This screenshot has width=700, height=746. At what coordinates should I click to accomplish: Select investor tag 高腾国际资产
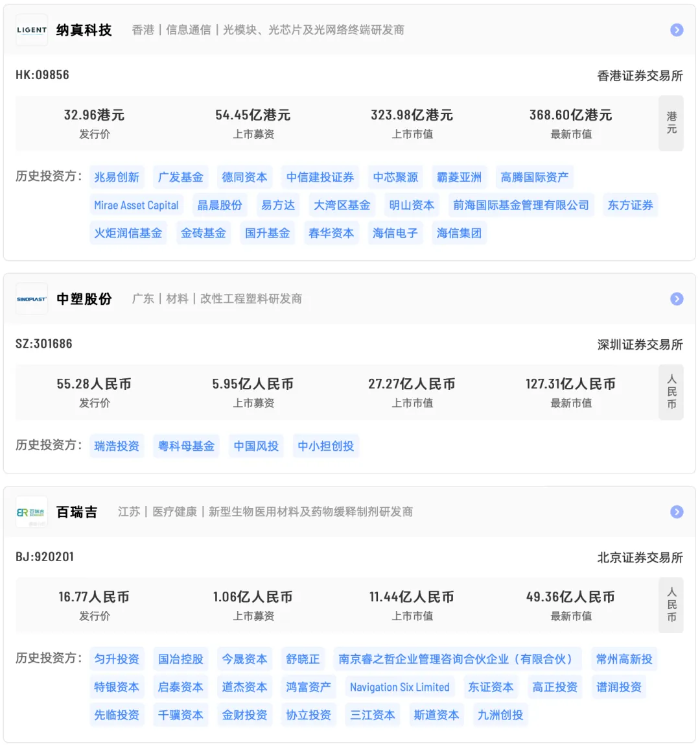[x=535, y=177]
